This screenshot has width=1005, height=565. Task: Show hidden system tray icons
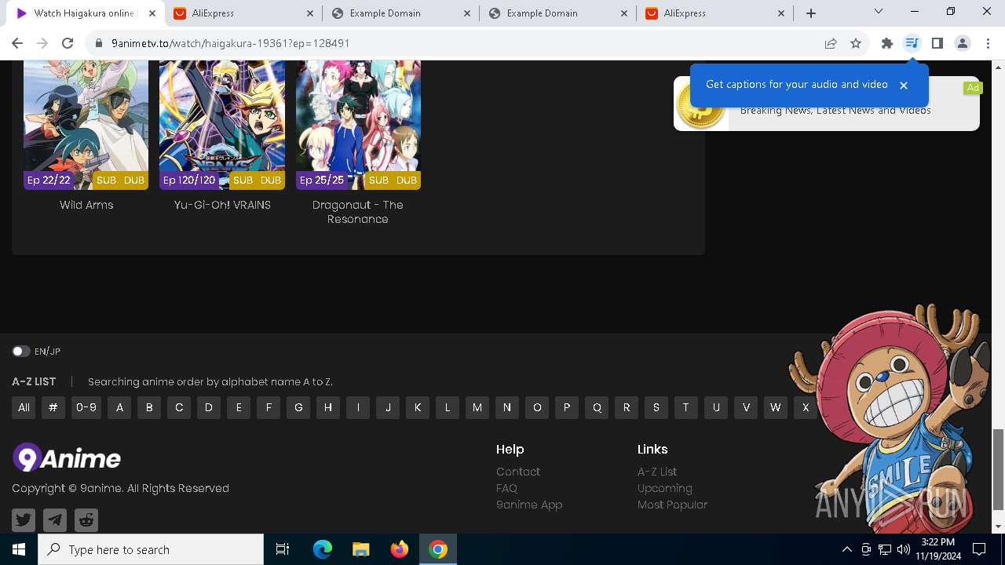click(x=846, y=549)
